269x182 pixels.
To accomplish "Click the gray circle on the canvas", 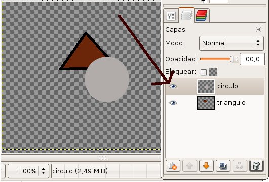I will click(107, 79).
